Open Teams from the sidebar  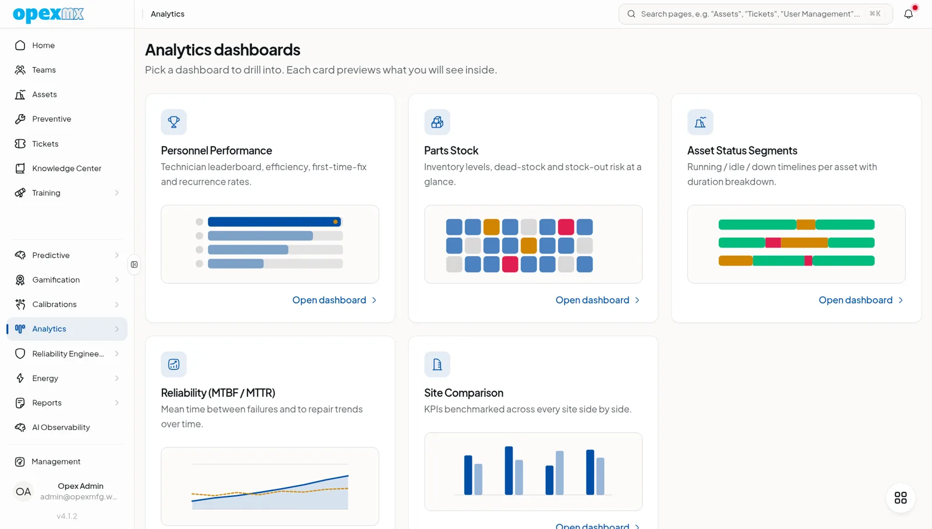67,70
